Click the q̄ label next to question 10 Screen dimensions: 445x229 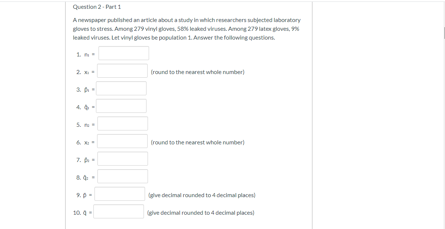85,213
